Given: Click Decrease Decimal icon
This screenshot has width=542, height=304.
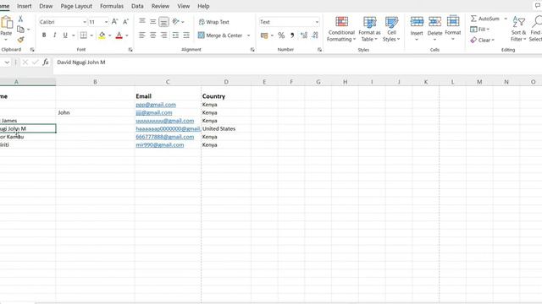Looking at the screenshot, I should click(x=315, y=35).
